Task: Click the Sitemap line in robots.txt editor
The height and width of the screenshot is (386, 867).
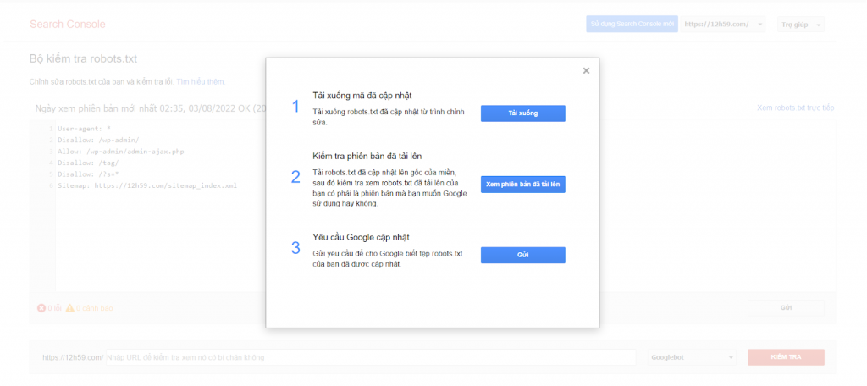Action: pyautogui.click(x=147, y=186)
